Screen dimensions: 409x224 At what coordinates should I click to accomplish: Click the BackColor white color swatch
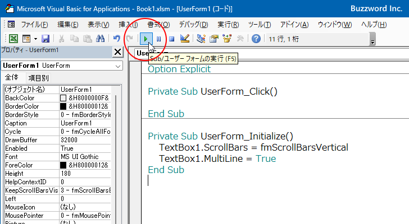pos(63,98)
